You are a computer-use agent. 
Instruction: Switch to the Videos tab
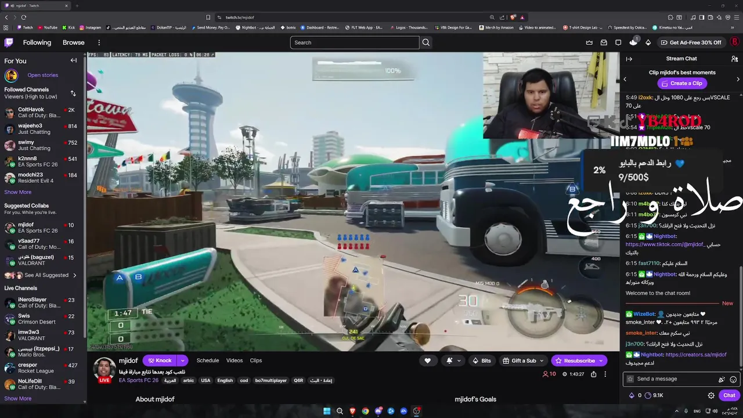point(235,361)
